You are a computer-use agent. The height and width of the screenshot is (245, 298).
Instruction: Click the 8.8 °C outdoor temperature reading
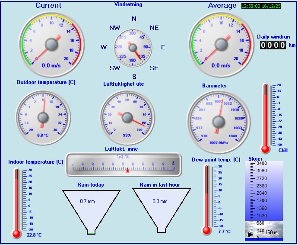tap(43, 135)
